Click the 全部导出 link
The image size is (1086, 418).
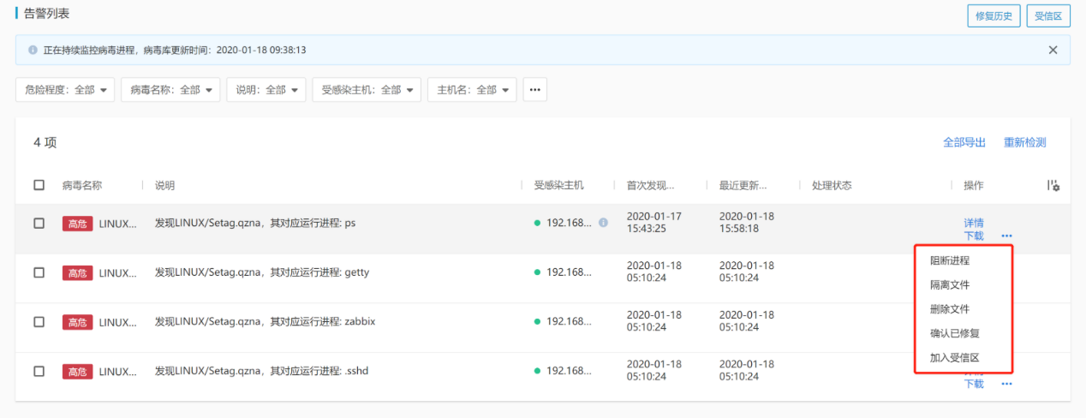tap(964, 143)
